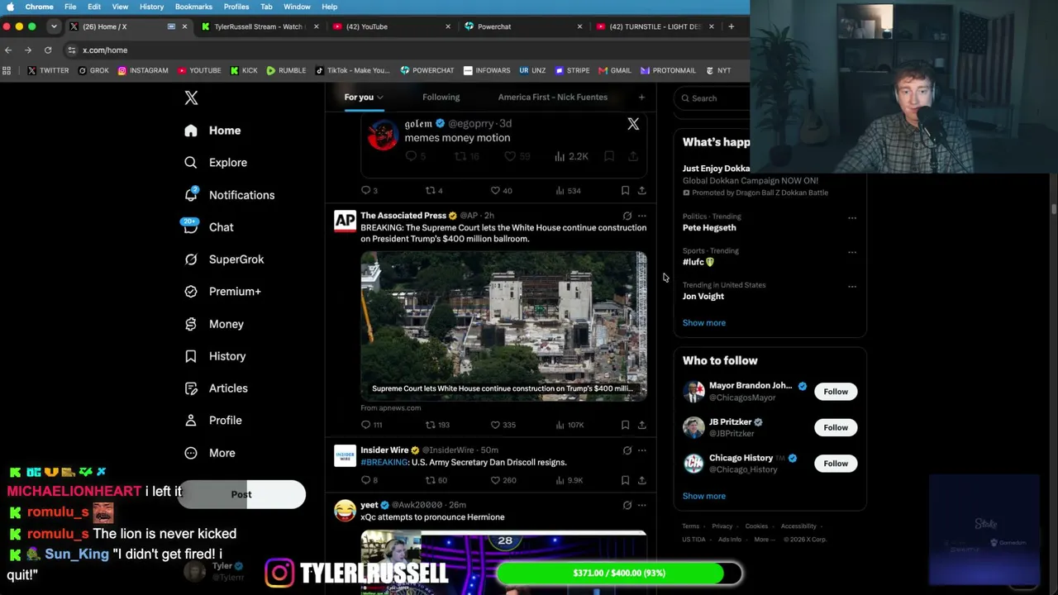The width and height of the screenshot is (1058, 595).
Task: Go to Home in the X sidebar
Action: click(213, 131)
